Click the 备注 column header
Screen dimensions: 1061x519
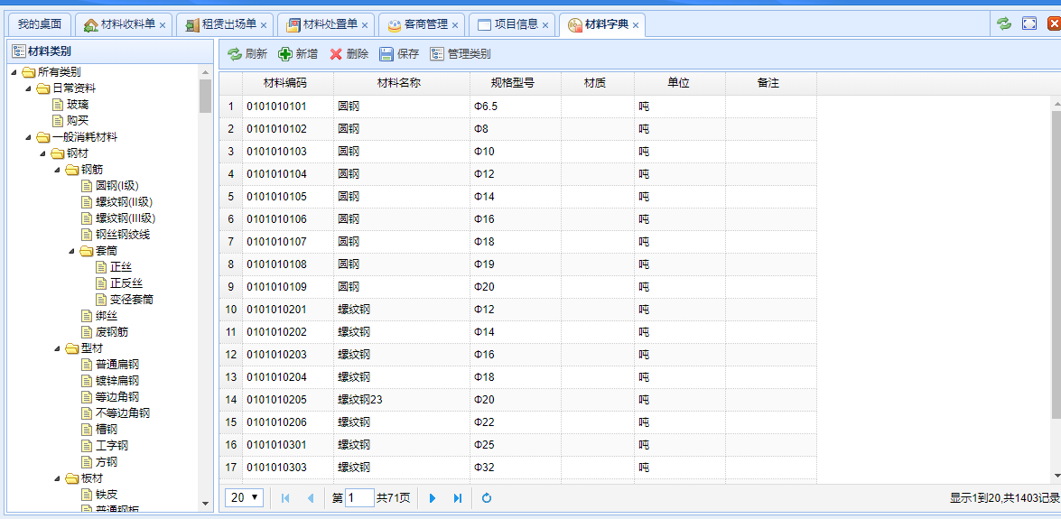[x=771, y=83]
